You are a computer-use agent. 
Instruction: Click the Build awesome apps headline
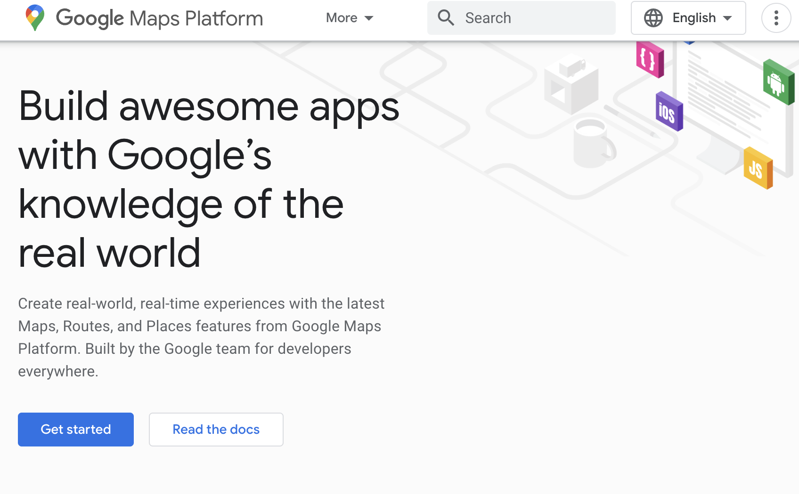pyautogui.click(x=209, y=180)
